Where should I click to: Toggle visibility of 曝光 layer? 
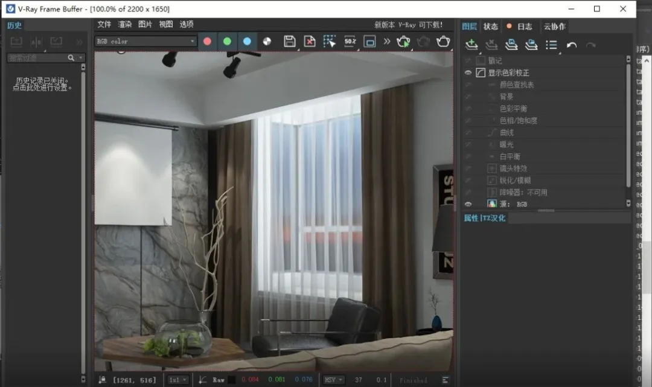click(468, 145)
